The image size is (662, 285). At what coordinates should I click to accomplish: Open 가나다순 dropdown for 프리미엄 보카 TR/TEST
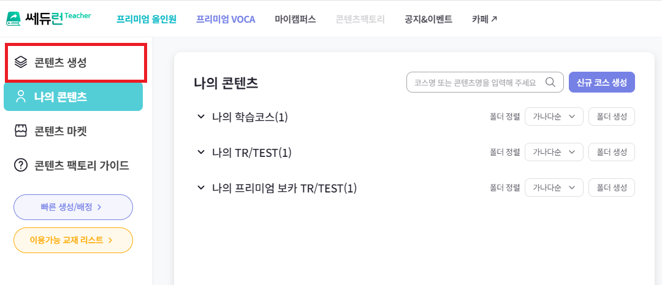point(554,188)
